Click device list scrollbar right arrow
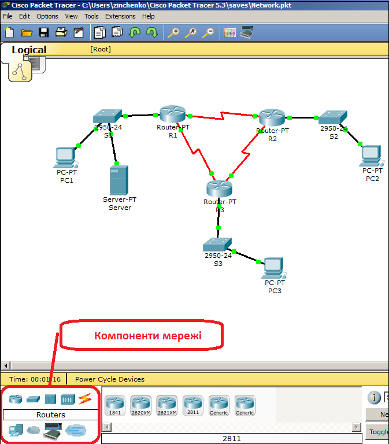The image size is (389, 444). coord(357,427)
